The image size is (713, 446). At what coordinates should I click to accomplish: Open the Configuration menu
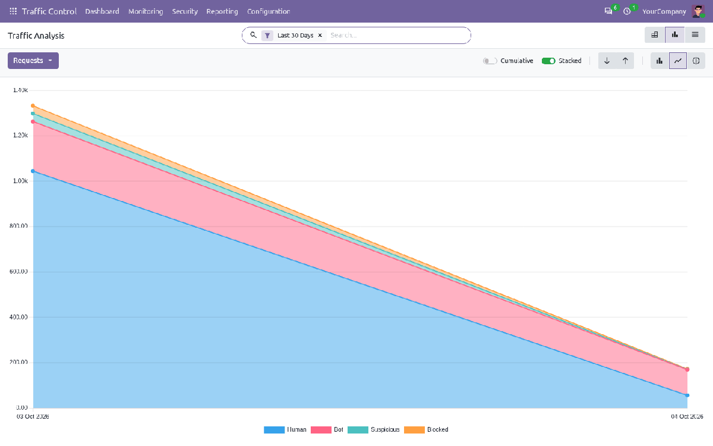pos(269,11)
